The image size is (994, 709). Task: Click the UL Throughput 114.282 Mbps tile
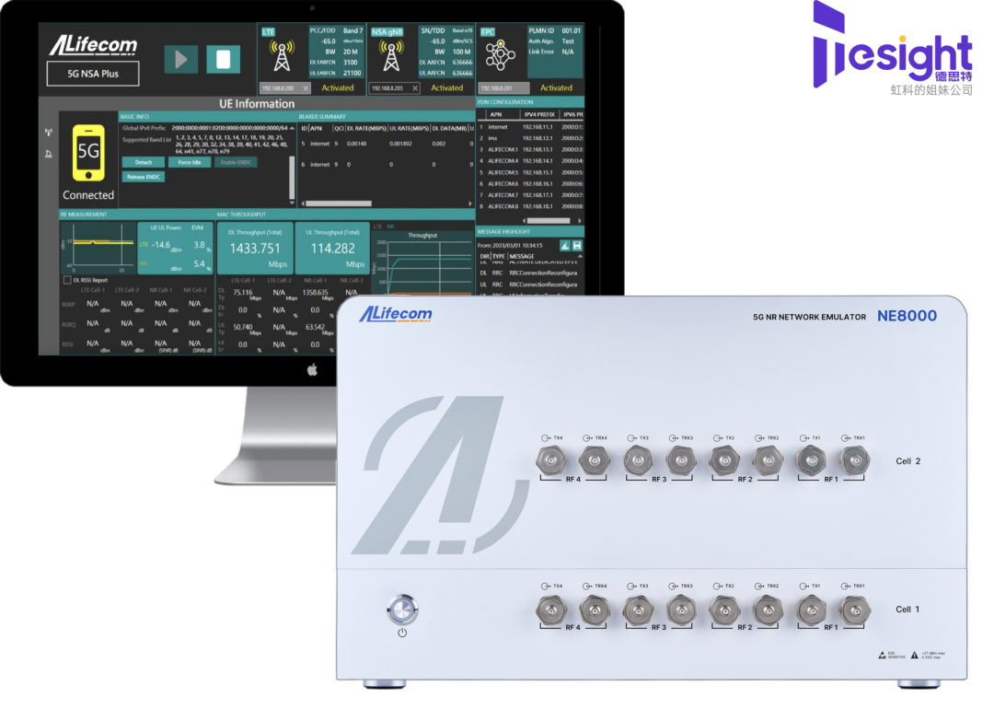click(332, 248)
